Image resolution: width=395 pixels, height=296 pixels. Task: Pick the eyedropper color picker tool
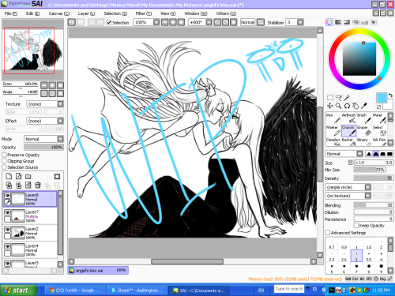364,106
